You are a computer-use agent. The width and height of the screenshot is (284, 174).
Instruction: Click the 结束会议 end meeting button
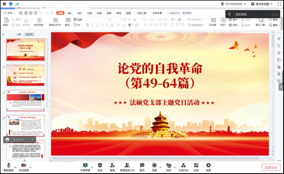271,167
